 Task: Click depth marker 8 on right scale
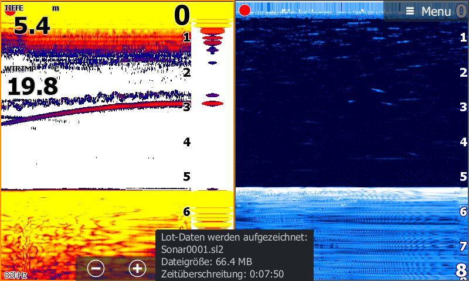click(x=461, y=270)
